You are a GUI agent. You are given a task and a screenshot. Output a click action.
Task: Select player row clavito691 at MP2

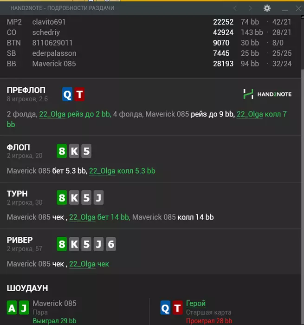tap(149, 22)
